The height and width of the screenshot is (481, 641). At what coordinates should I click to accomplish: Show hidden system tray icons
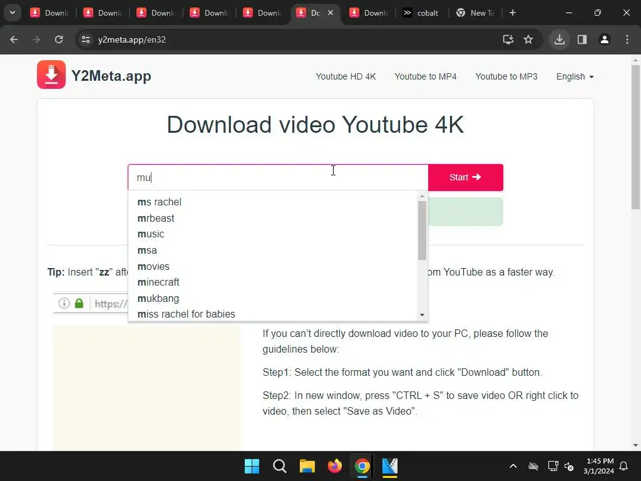click(x=513, y=466)
